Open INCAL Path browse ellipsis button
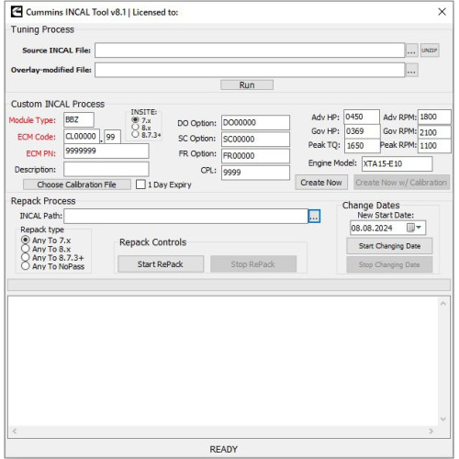Screen dimensions: 459x459 click(x=314, y=216)
